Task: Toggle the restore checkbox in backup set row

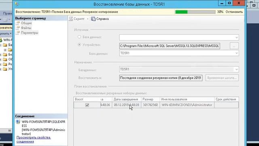Action: coord(87,105)
